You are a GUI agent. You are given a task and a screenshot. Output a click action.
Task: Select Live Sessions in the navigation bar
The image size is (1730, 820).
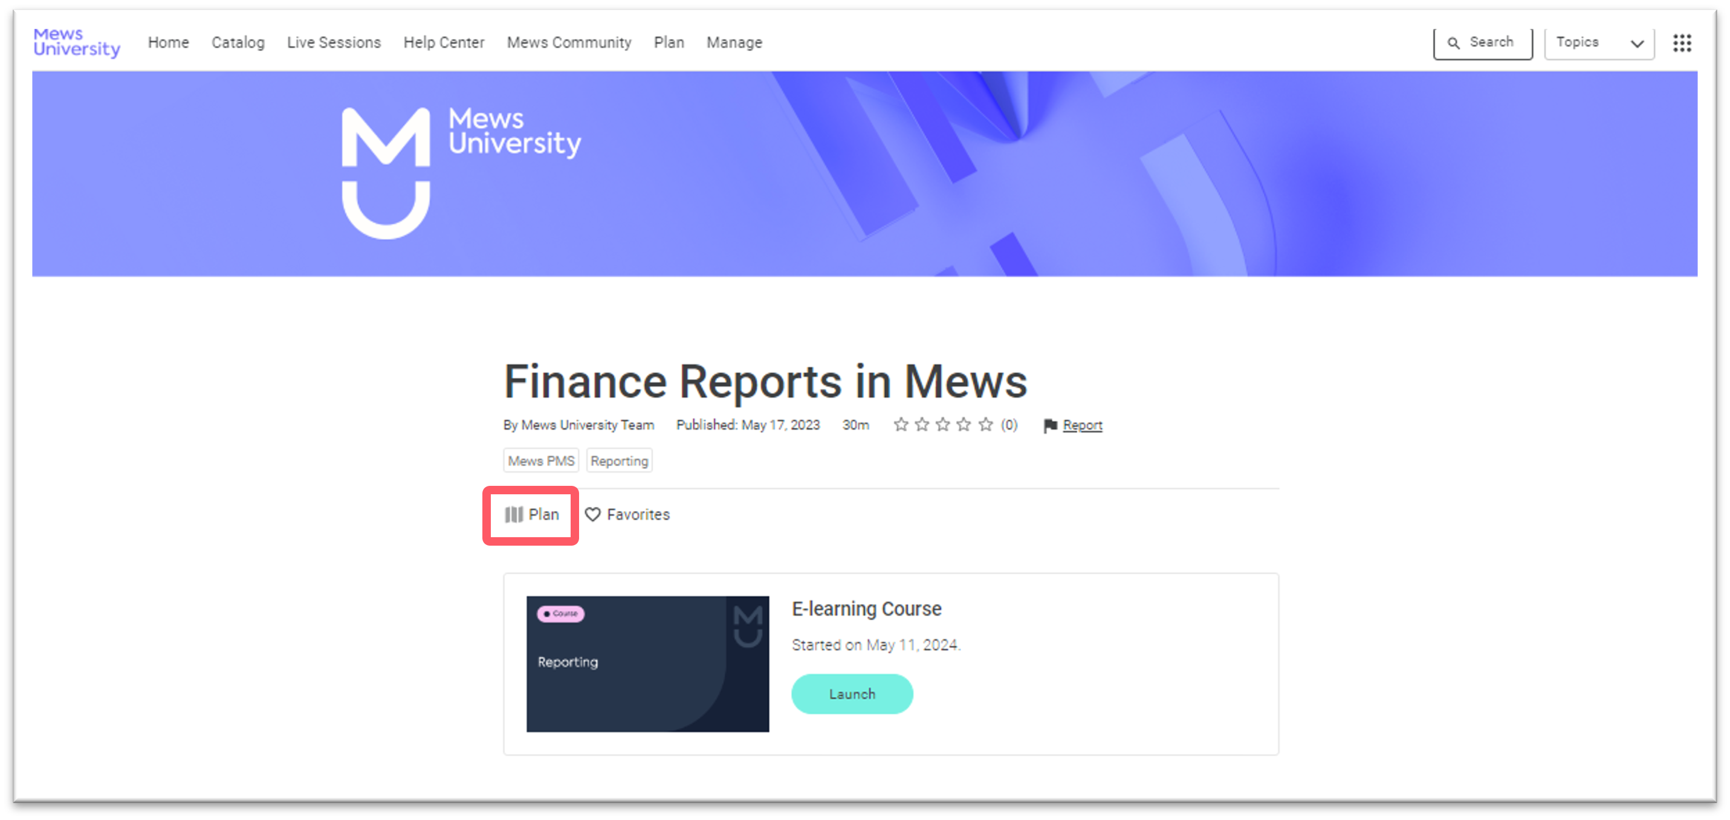pyautogui.click(x=334, y=42)
